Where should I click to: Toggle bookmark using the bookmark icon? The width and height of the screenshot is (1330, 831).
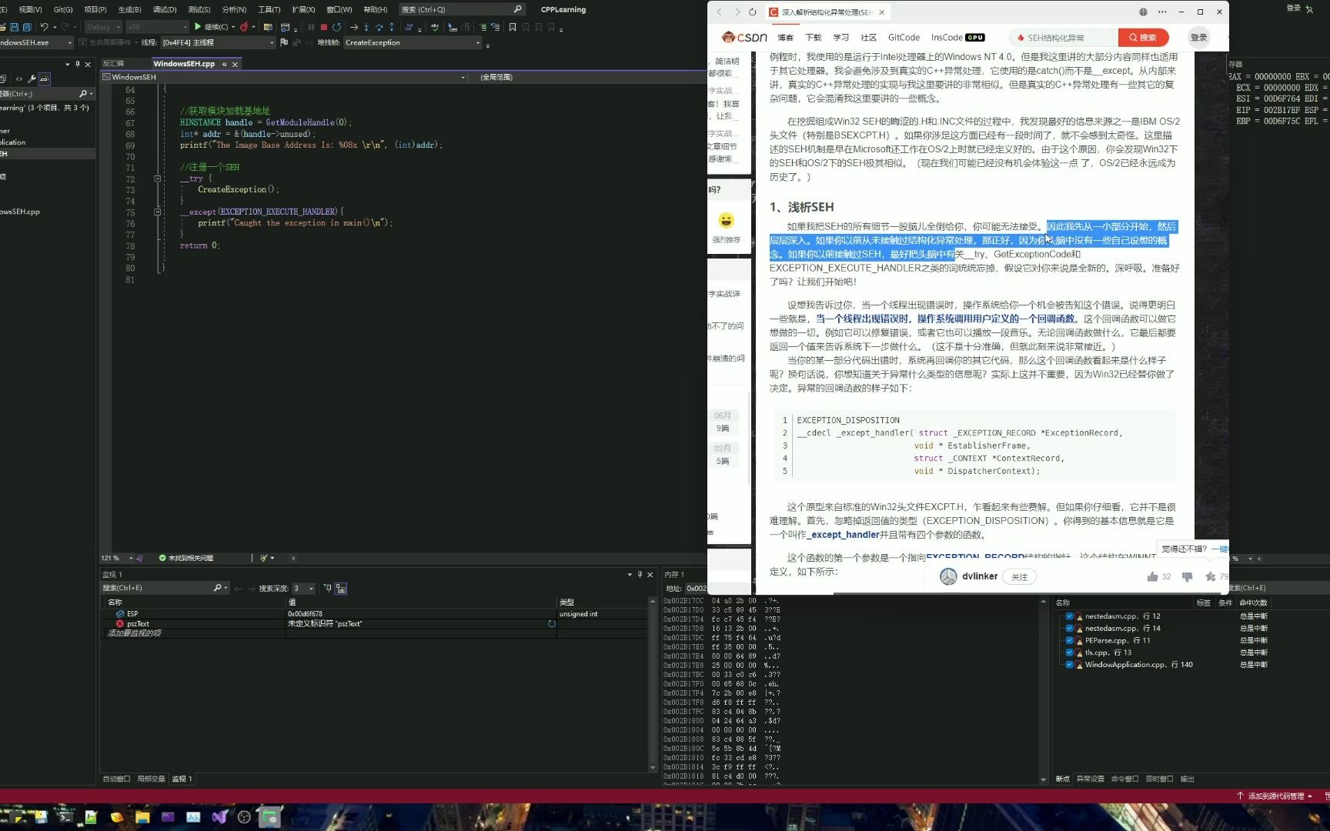point(513,27)
